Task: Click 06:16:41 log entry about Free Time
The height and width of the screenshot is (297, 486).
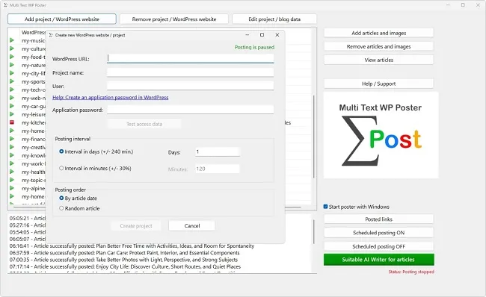Action: point(132,246)
